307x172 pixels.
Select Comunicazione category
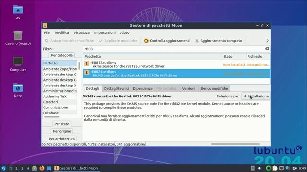pyautogui.click(x=59, y=107)
